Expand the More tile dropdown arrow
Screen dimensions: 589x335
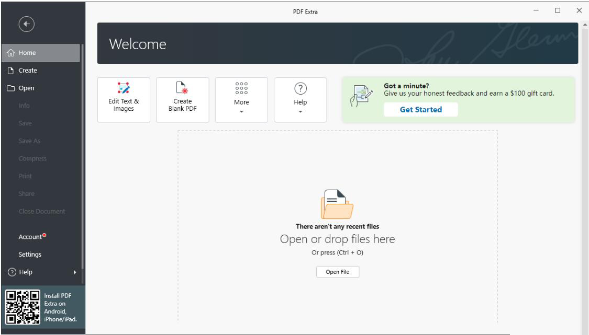coord(241,112)
